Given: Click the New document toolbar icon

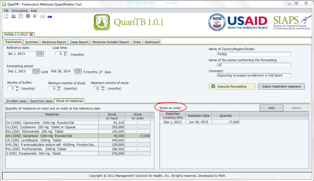Looking at the screenshot, I should click(6, 16).
